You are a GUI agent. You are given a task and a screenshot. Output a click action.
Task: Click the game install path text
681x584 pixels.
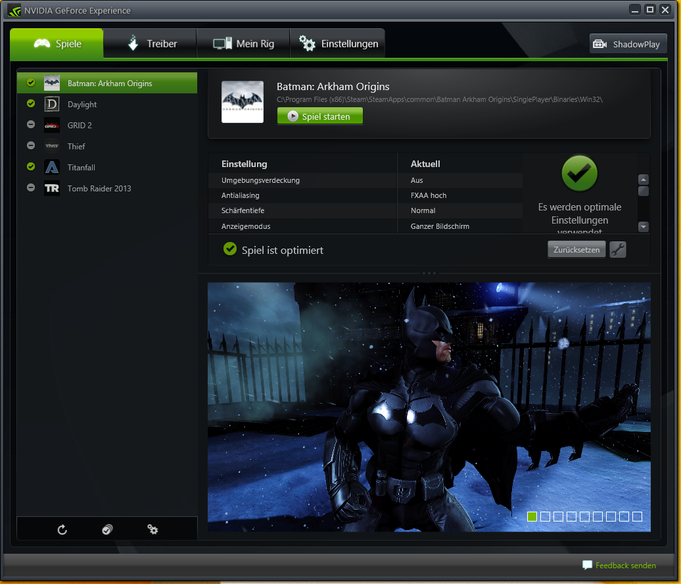(x=440, y=99)
